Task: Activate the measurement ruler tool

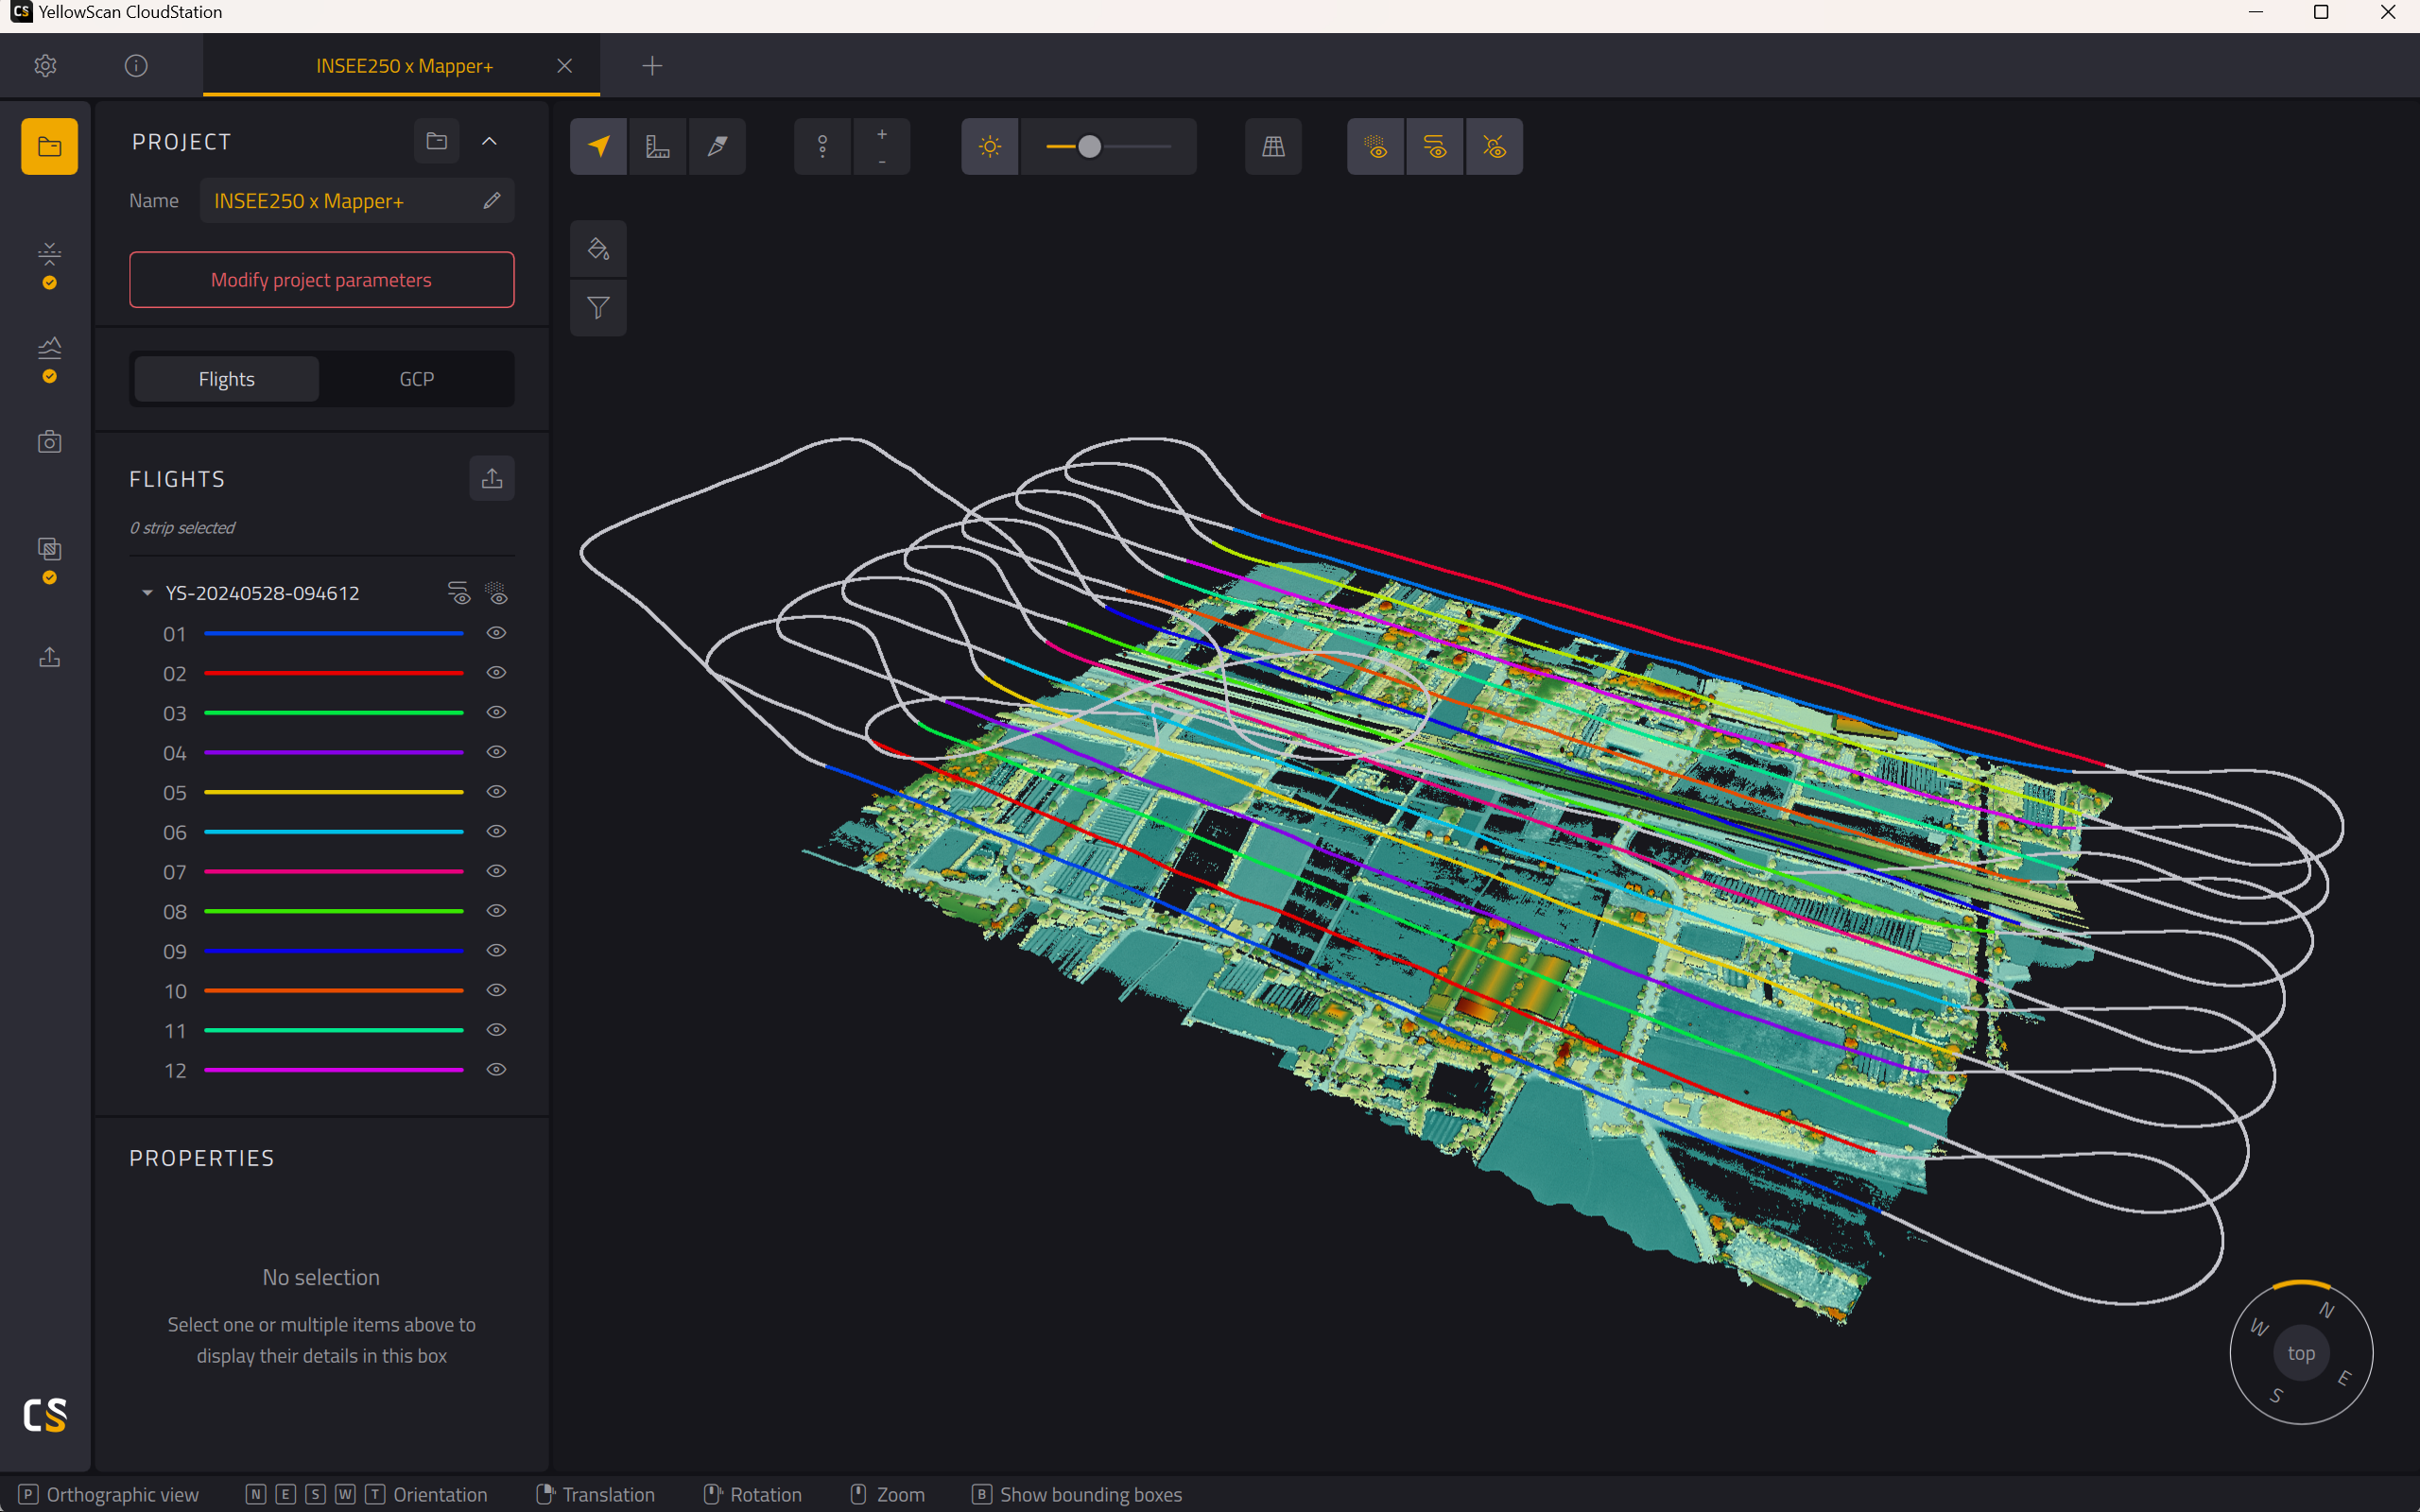Action: click(658, 147)
